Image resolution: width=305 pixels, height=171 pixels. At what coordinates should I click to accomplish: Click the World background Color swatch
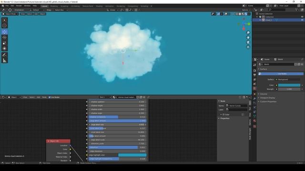coord(289,85)
